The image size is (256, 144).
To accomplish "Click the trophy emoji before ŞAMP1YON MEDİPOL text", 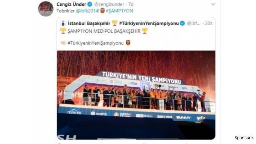I will (x=63, y=31).
